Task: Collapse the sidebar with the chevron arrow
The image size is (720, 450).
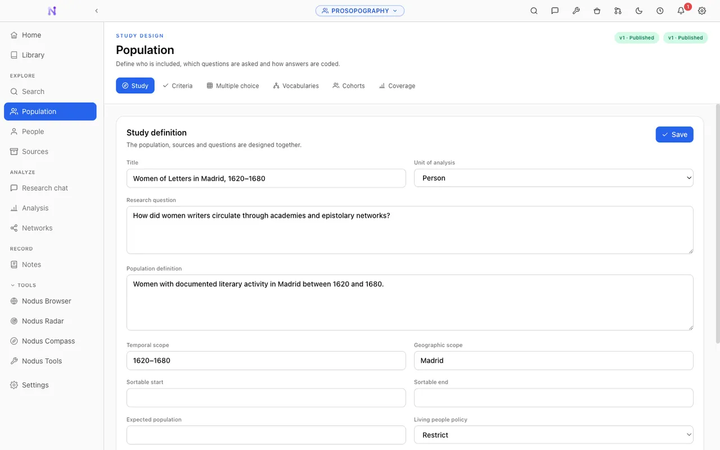Action: pyautogui.click(x=96, y=11)
